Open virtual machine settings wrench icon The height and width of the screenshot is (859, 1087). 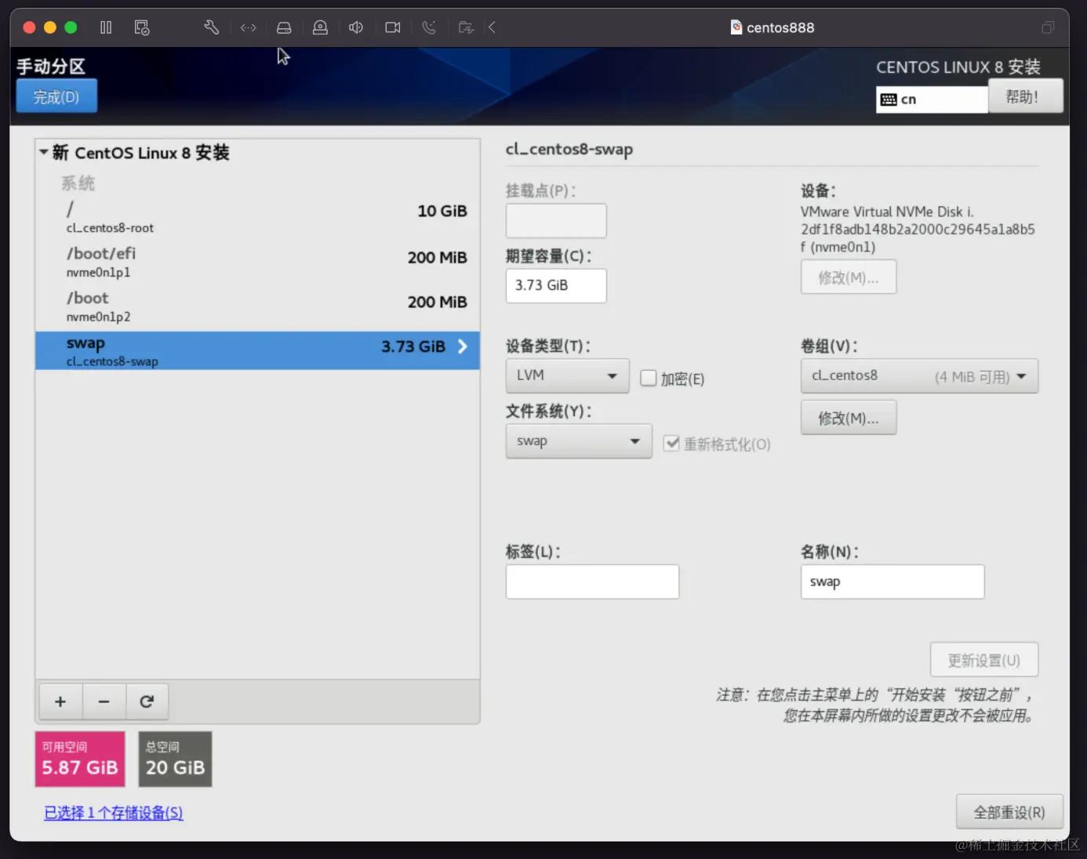[211, 27]
